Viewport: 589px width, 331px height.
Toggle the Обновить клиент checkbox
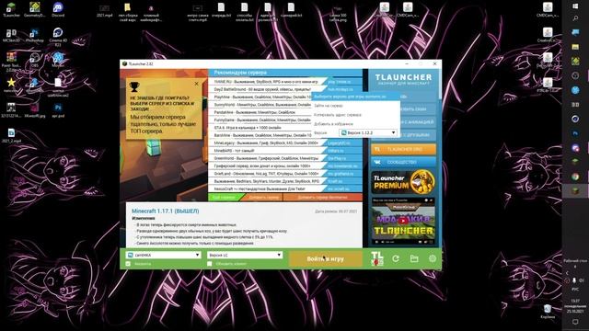(210, 264)
